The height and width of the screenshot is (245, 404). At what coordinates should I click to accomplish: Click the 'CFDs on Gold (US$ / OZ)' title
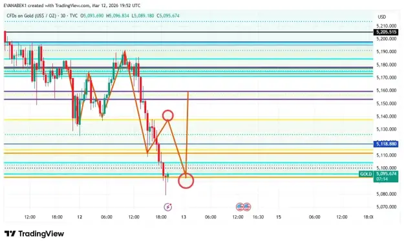32,16
